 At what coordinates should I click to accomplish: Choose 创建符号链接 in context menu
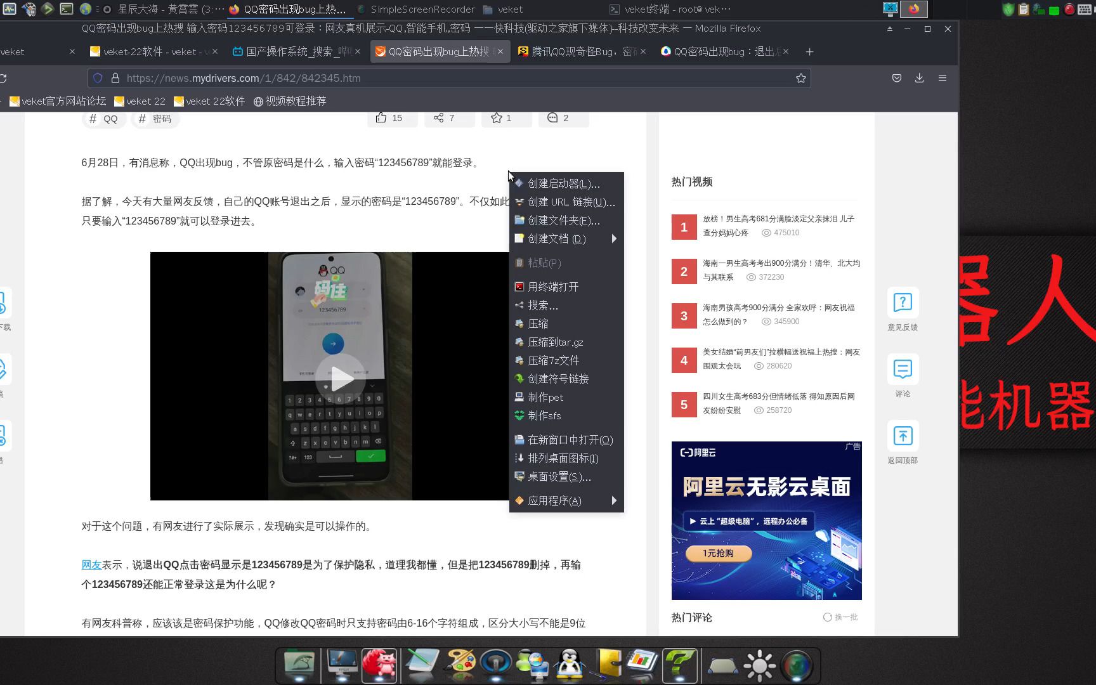[x=566, y=379]
